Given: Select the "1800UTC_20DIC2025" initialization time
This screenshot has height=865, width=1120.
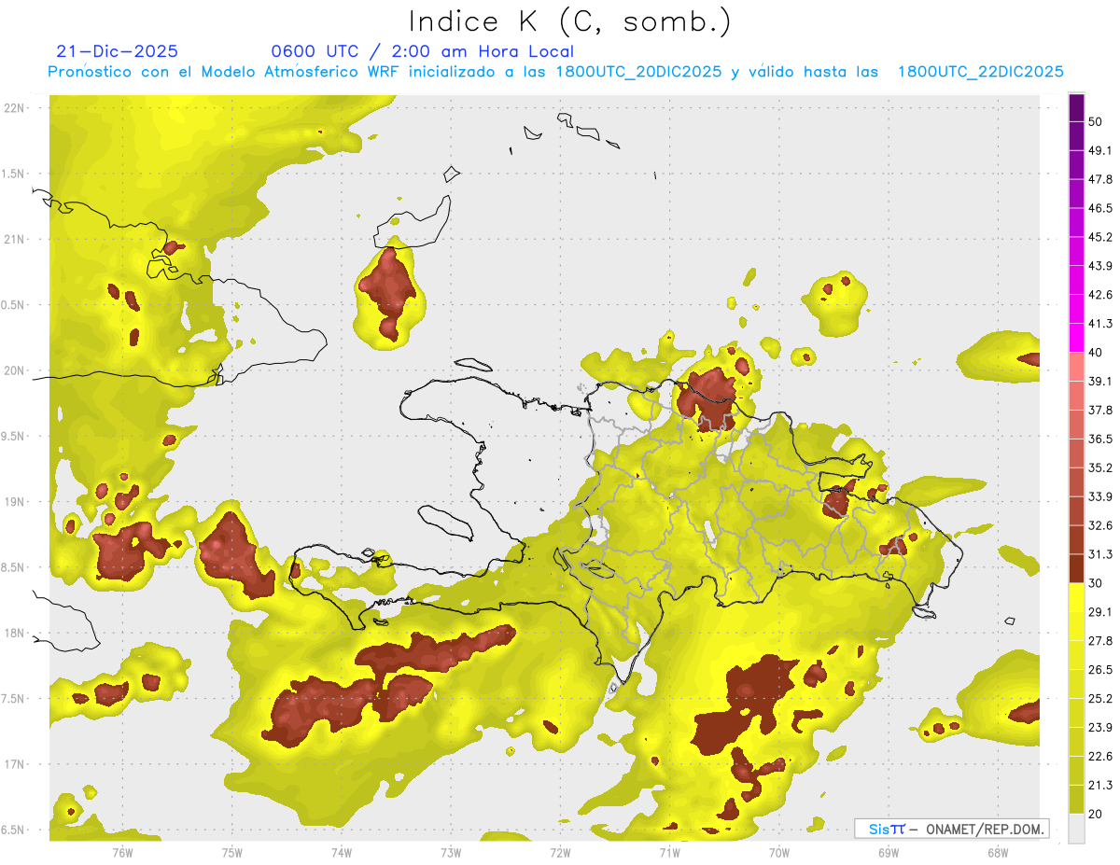Looking at the screenshot, I should coord(638,72).
